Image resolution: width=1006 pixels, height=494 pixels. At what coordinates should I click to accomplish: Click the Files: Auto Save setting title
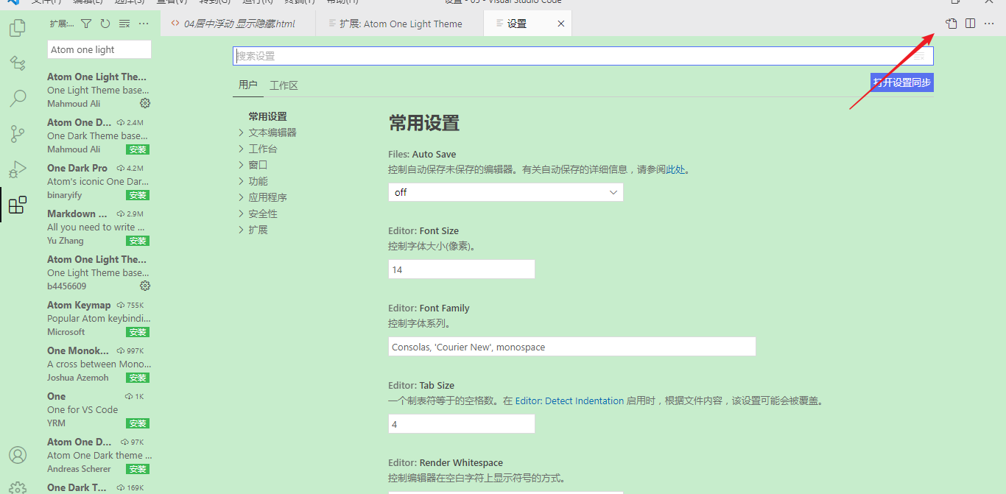pos(422,155)
